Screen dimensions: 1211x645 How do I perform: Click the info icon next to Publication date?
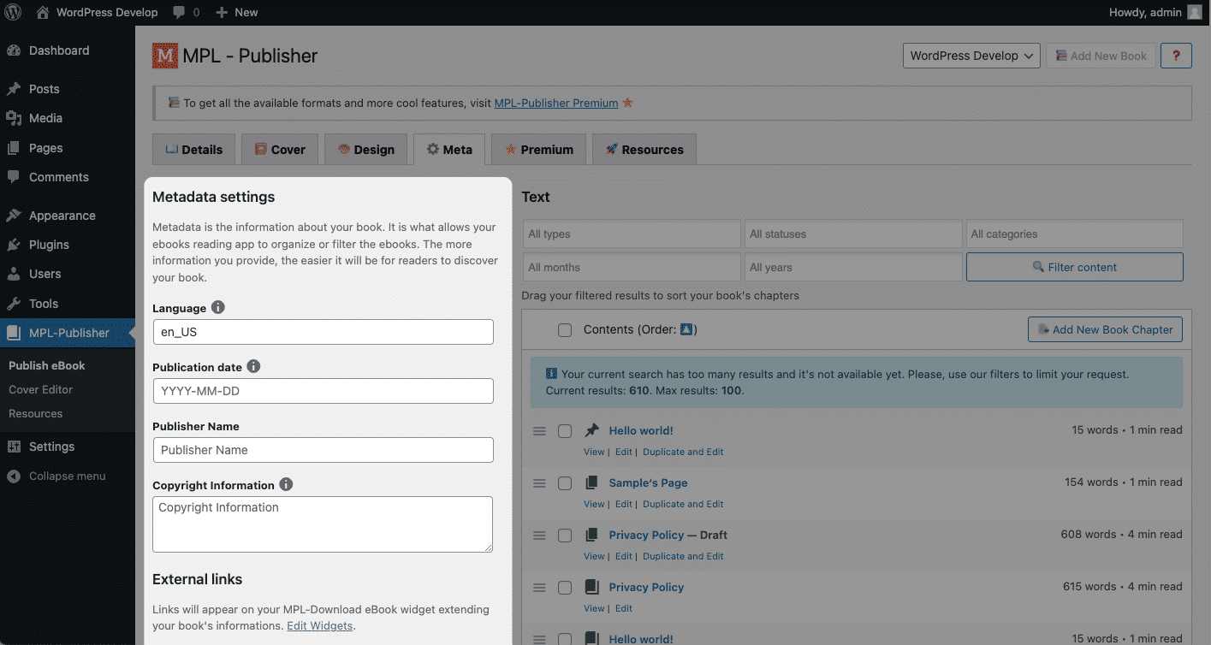click(253, 366)
